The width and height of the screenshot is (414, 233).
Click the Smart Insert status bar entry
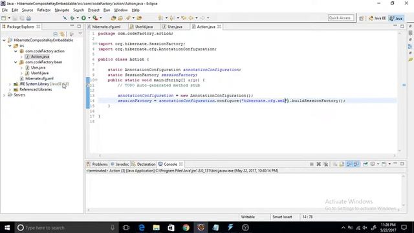(x=282, y=217)
